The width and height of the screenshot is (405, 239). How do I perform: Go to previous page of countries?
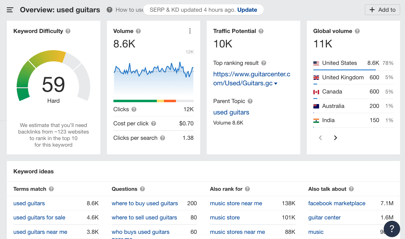[x=320, y=138]
